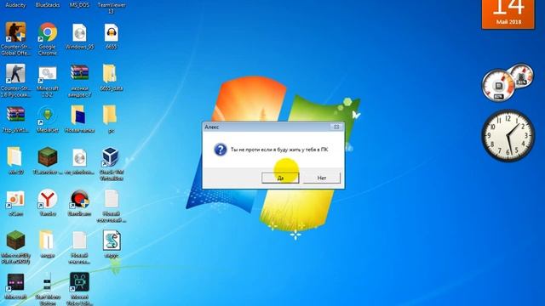Click the MS_DOS desktop label
This screenshot has height=306, width=545.
(79, 5)
